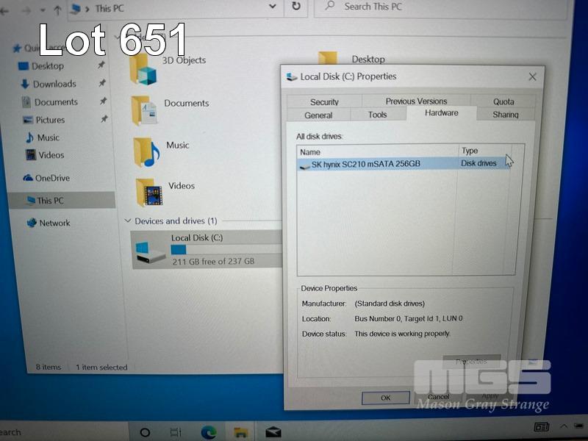Click the Search This PC field
Image resolution: width=588 pixels, height=441 pixels.
pos(441,7)
